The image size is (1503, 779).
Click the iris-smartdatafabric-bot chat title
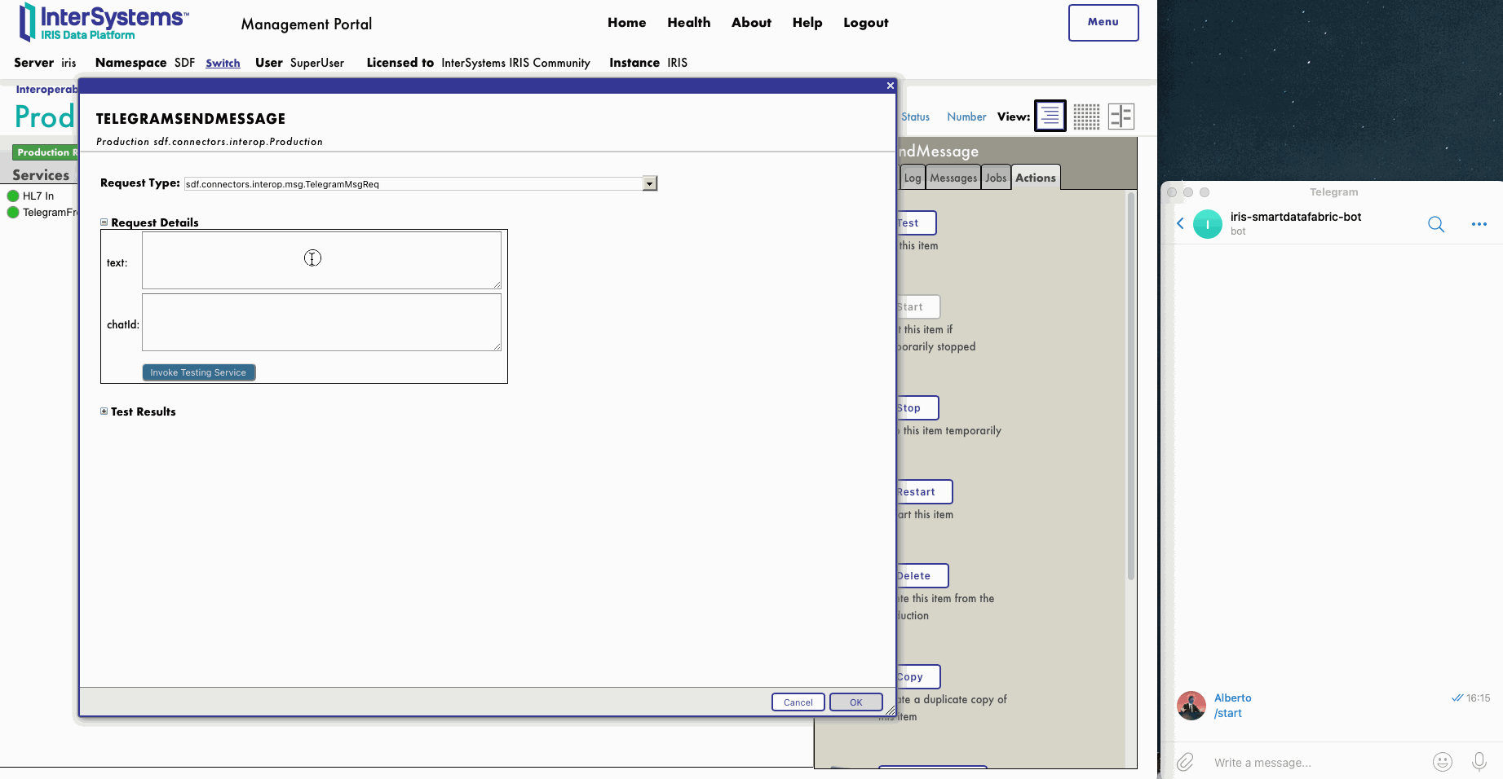[x=1295, y=217]
